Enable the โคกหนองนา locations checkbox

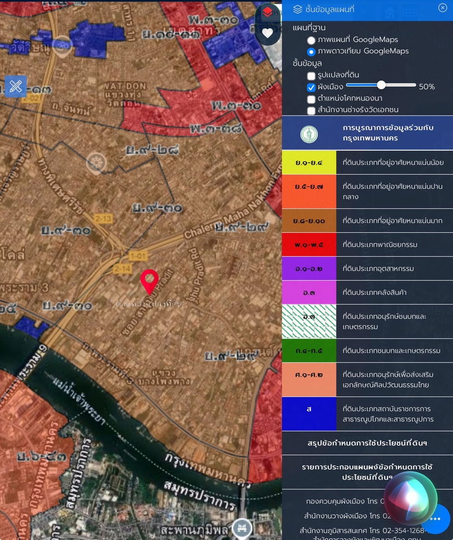click(x=311, y=99)
